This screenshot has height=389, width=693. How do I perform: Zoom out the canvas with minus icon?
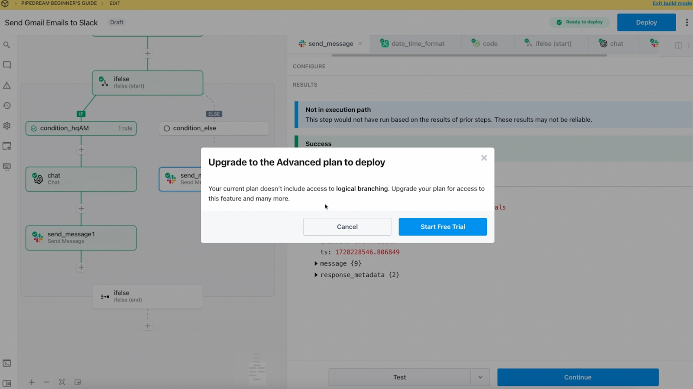[46, 382]
